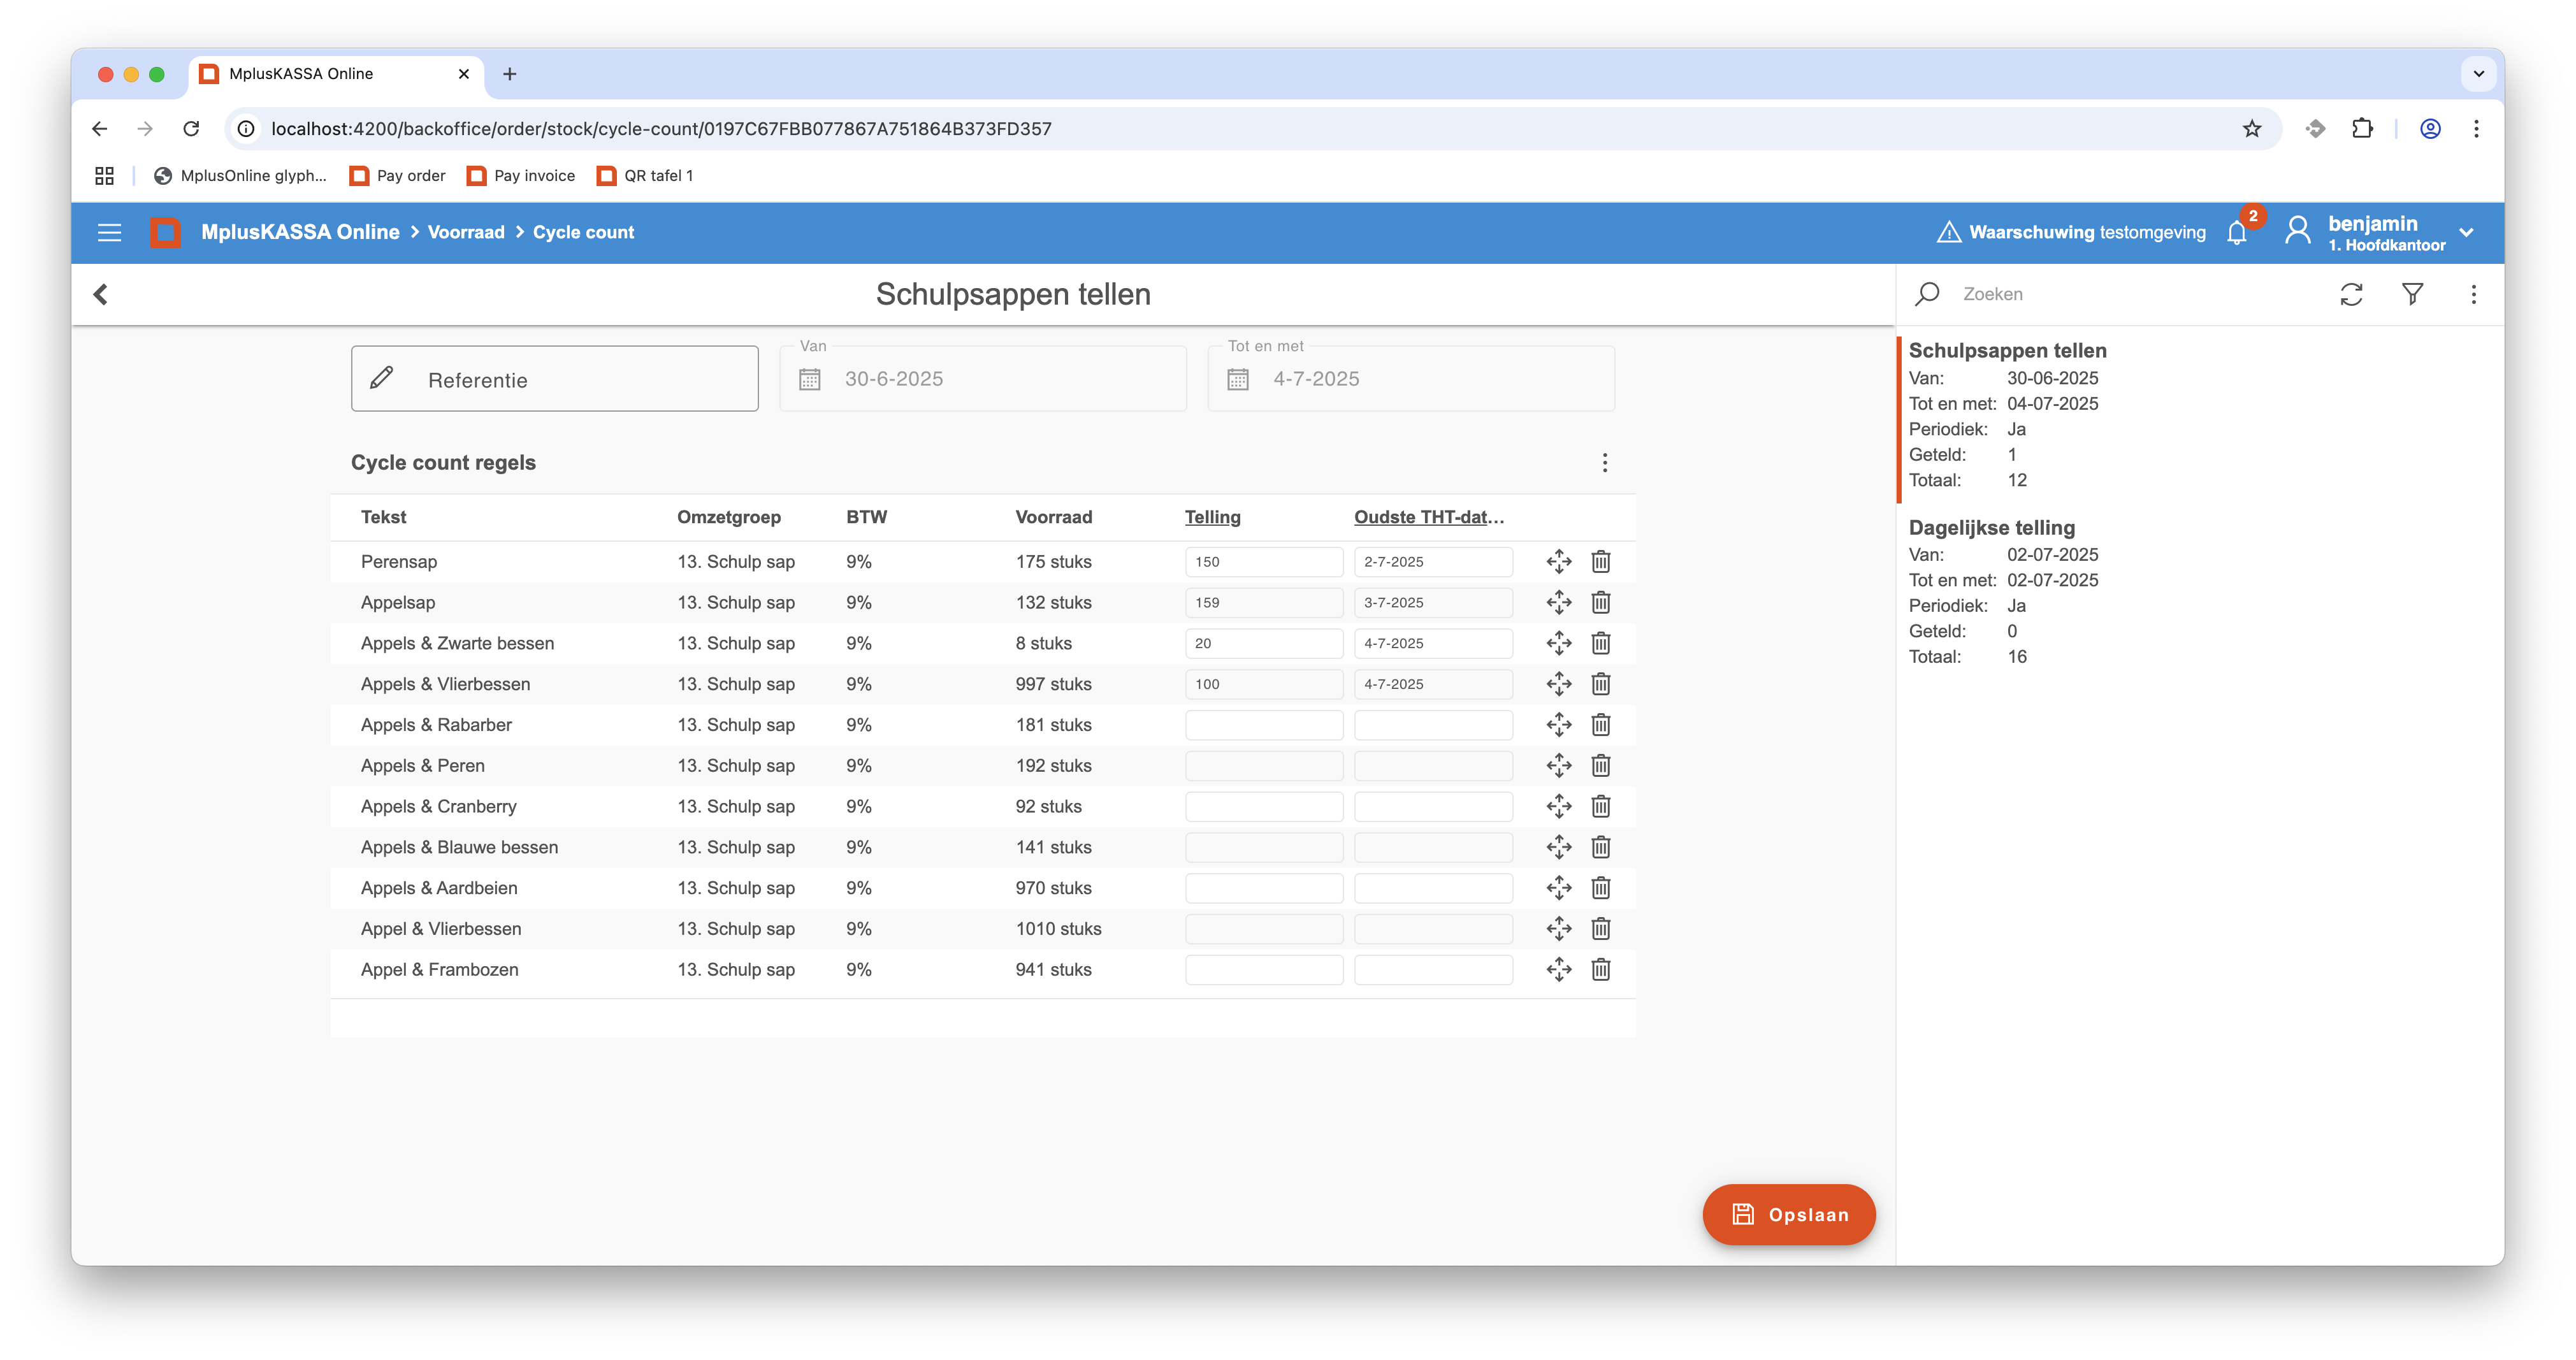Click the move icon for Appel & Vlierbessen

coord(1558,929)
